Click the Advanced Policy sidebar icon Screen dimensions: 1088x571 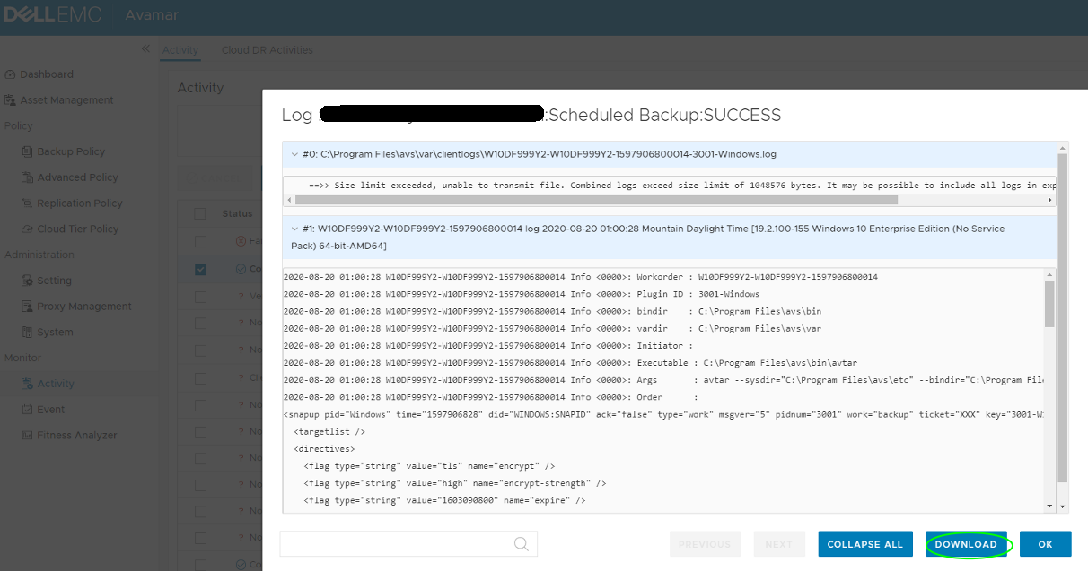(28, 177)
